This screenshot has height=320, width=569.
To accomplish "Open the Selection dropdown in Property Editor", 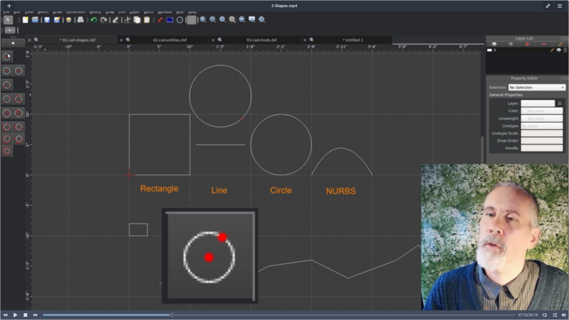I will (537, 87).
